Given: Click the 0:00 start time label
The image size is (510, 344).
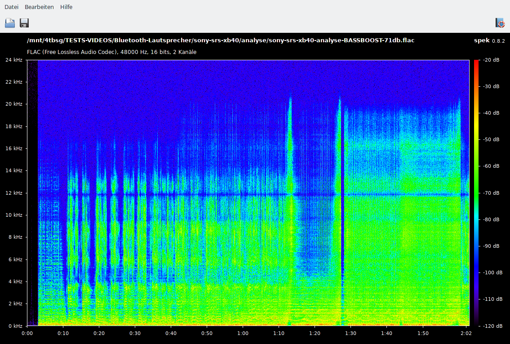Looking at the screenshot, I should point(27,333).
